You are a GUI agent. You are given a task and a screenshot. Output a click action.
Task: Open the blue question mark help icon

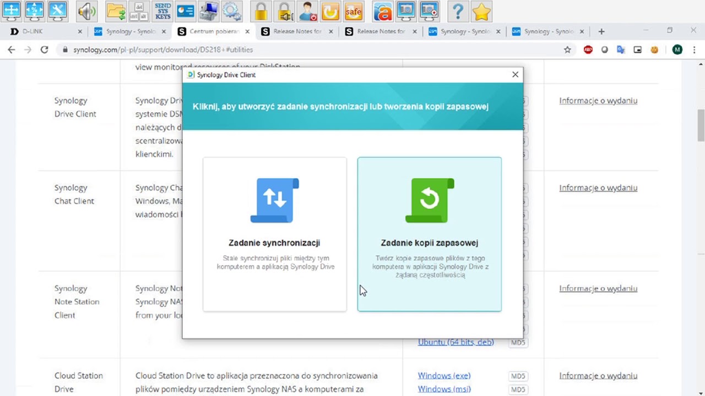458,10
